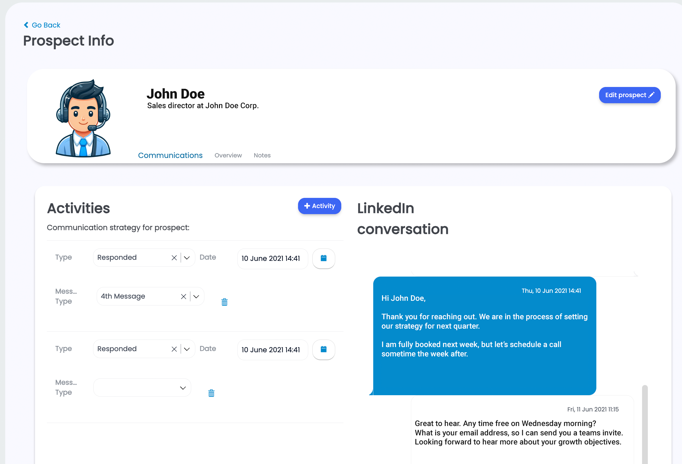Click first activity date input field

point(272,258)
